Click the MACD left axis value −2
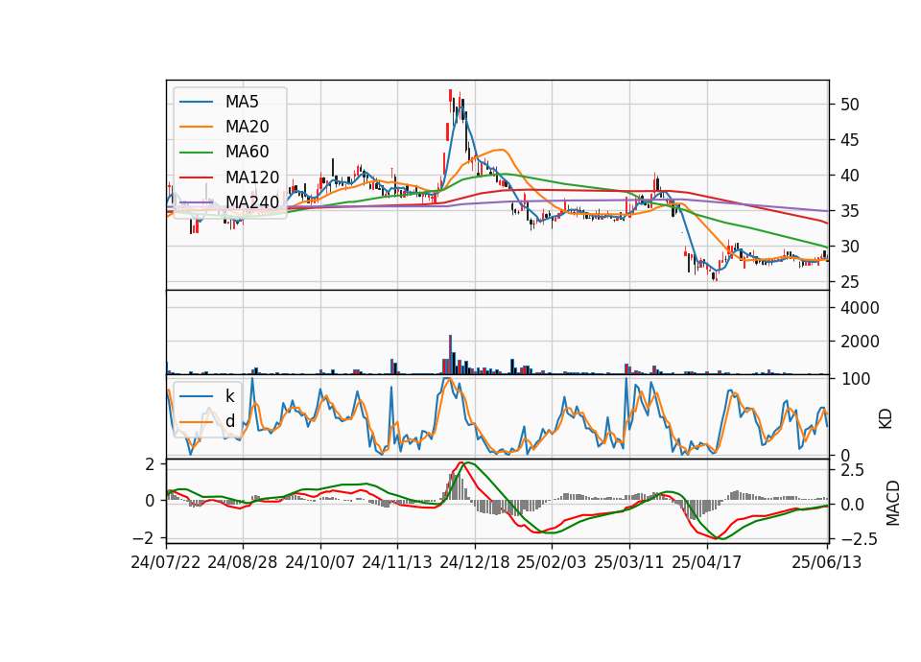921x662 pixels. click(x=145, y=537)
